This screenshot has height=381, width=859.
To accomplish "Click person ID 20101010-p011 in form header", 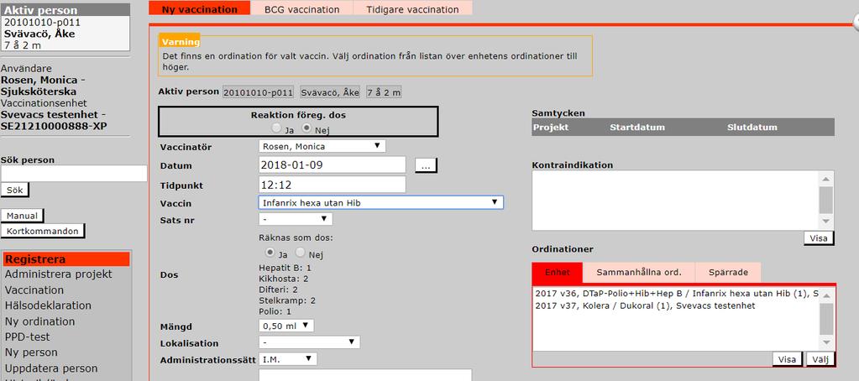I will click(258, 92).
